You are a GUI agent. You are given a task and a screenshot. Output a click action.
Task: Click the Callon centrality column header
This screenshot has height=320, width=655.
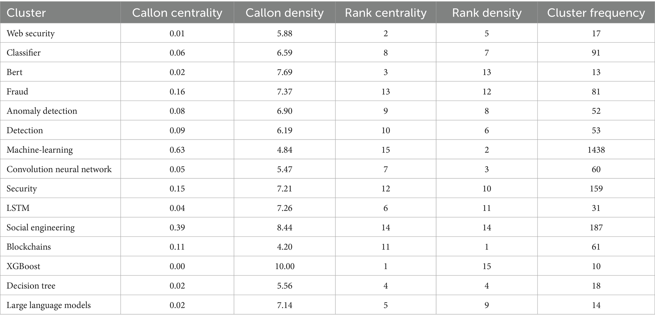pyautogui.click(x=177, y=13)
